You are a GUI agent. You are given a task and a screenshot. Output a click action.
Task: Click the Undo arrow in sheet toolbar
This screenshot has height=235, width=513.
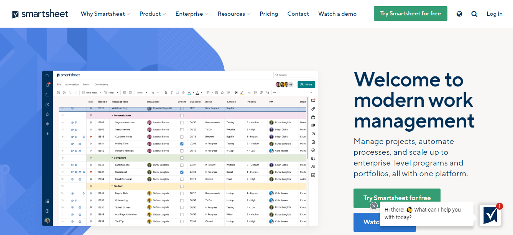70,93
